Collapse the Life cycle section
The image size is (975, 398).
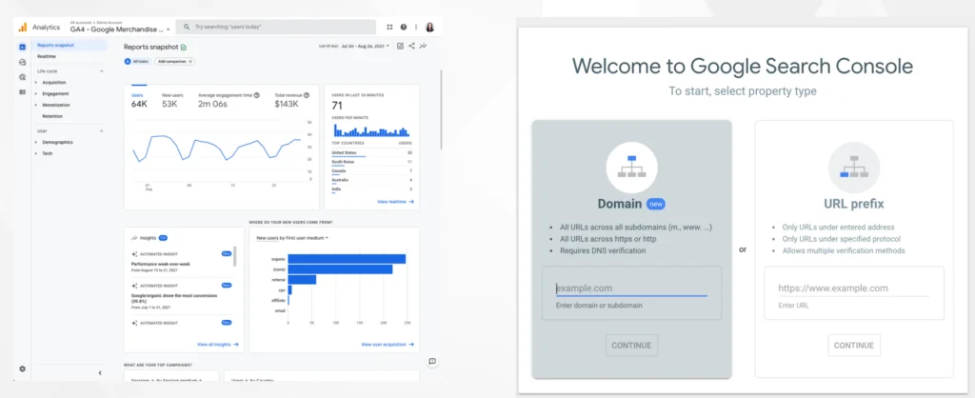click(101, 71)
